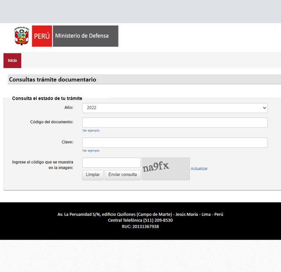Click the Central Telefónica phone number in footer
Image resolution: width=281 pixels, height=272 pixels.
click(140, 220)
